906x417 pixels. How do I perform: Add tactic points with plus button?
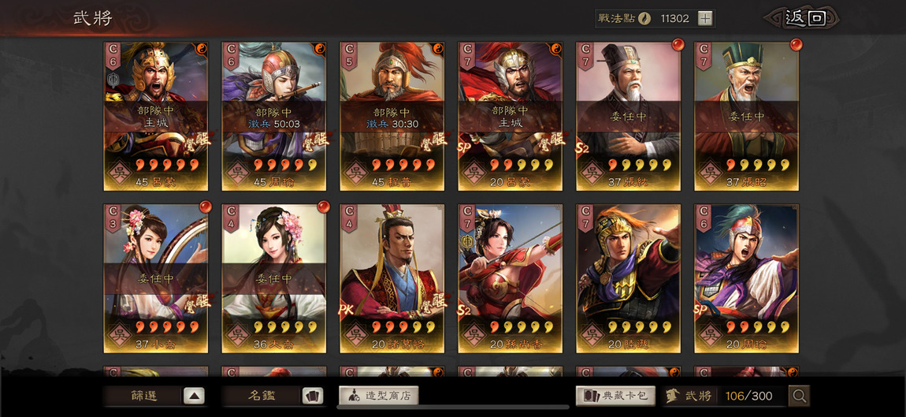coord(705,18)
